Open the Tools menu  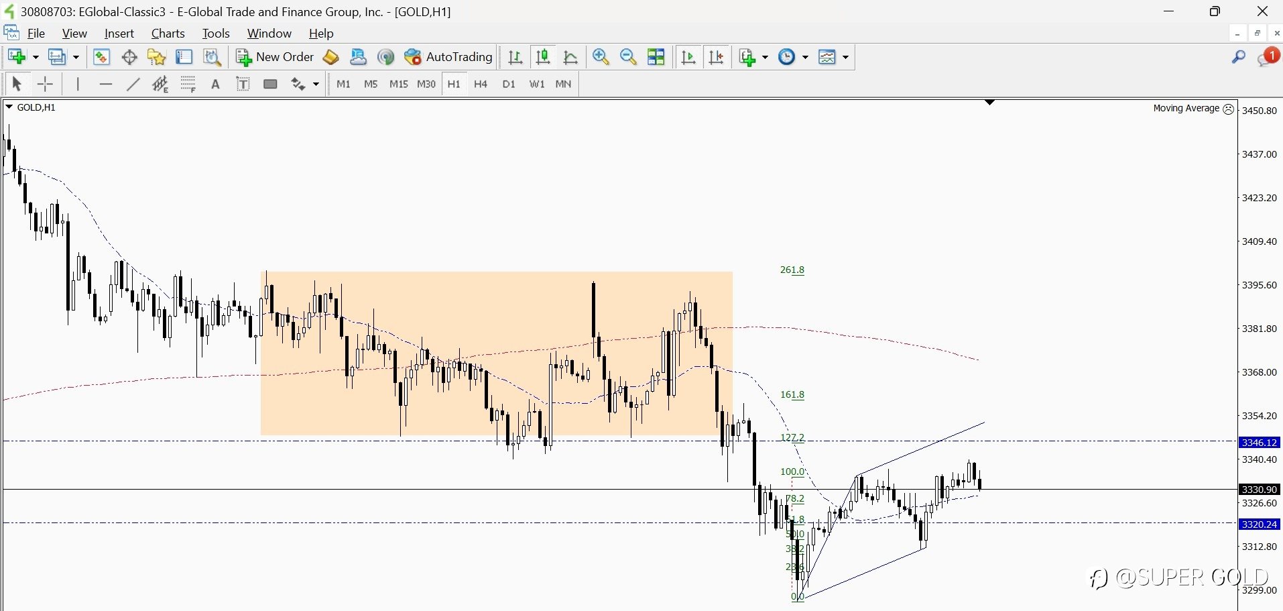[x=216, y=33]
